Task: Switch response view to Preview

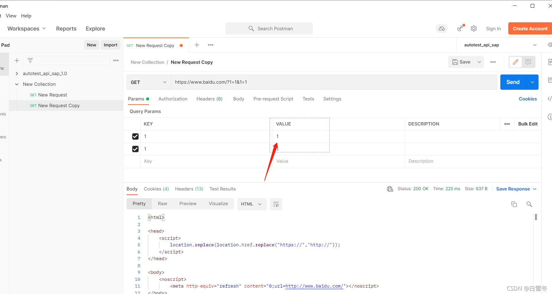Action: (x=188, y=204)
